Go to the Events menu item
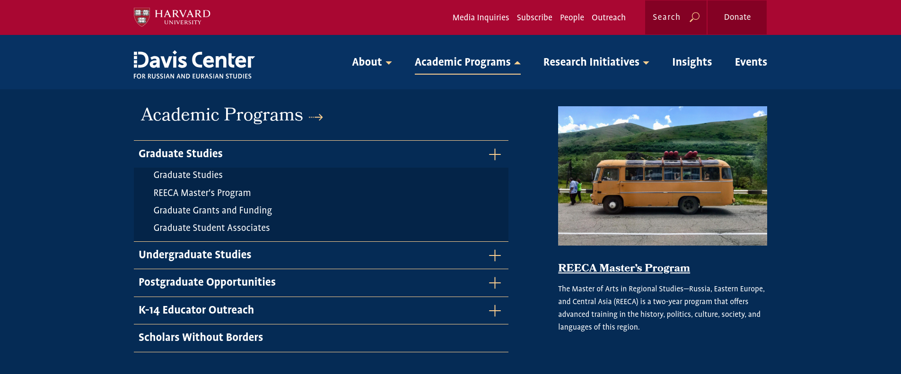 (x=751, y=62)
